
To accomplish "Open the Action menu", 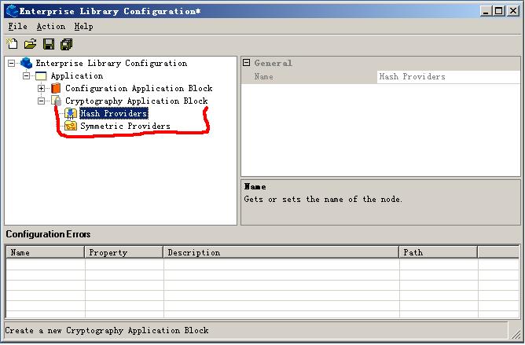I will pos(50,27).
